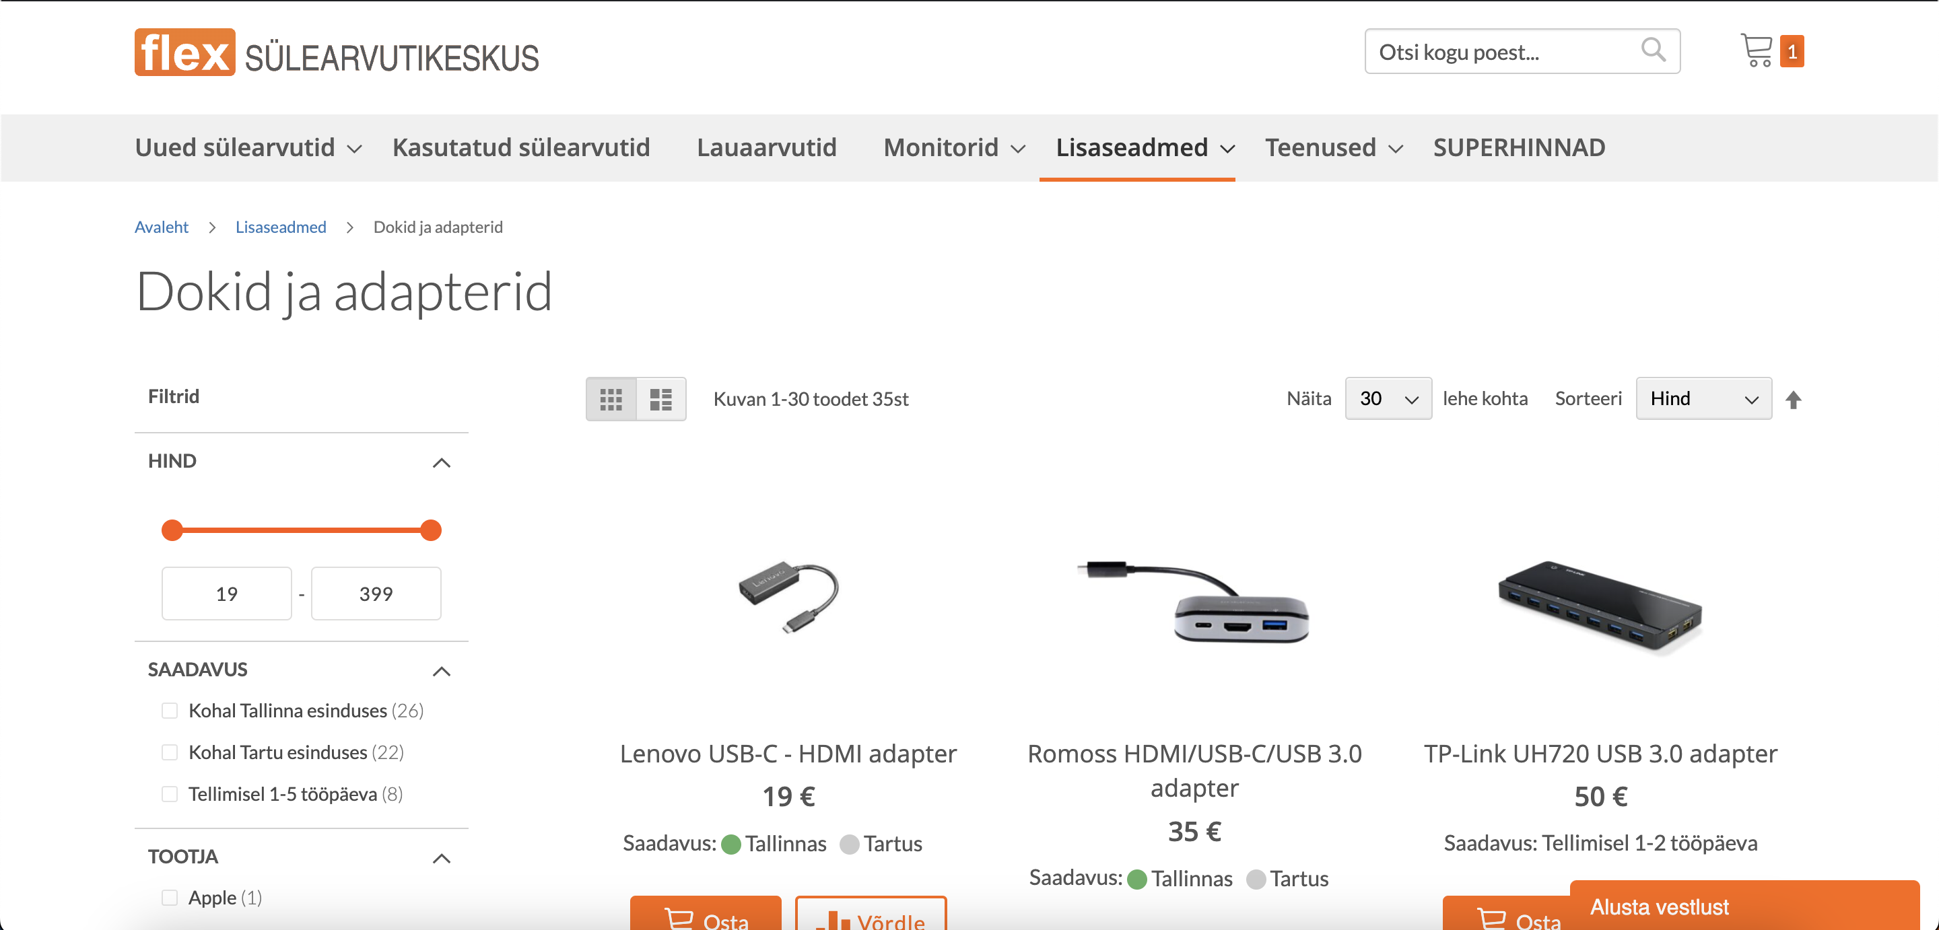Click the maximum price slider handle
The image size is (1939, 930).
pos(431,530)
